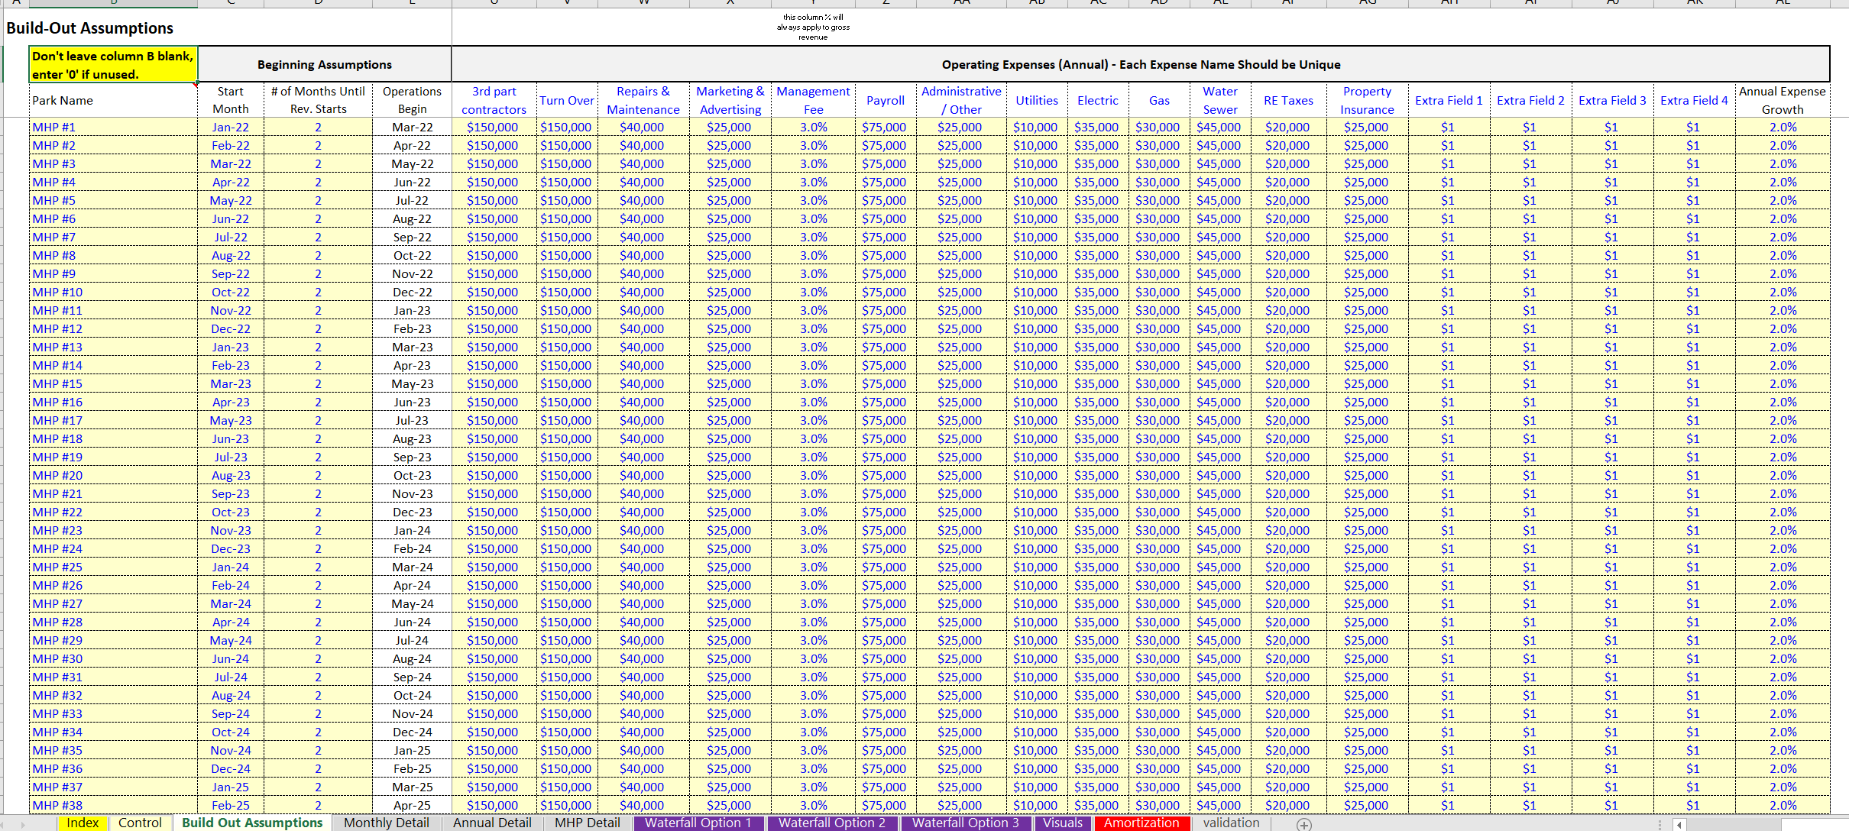Click the Extra Field 1 header
The image size is (1849, 831).
pos(1449,101)
